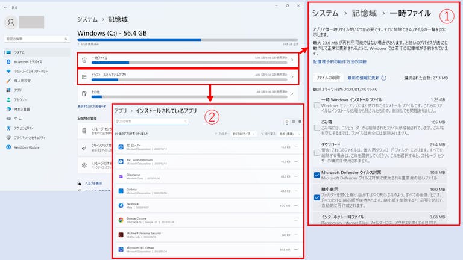Open アカウント in the sidebar
Image resolution: width=463 pixels, height=260 pixels.
20,100
